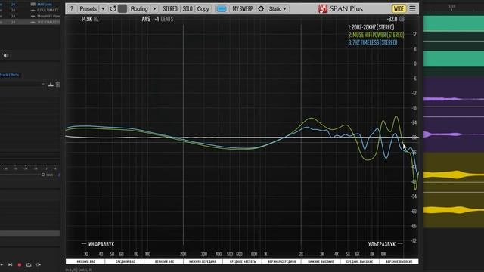Click the СРЕДНИЕ ВЫСОКИЕ band label
The width and height of the screenshot is (484, 272).
point(360,261)
